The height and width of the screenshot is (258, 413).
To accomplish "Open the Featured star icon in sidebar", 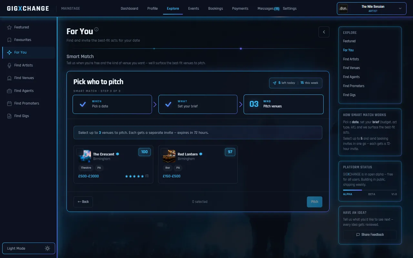I will (9, 27).
